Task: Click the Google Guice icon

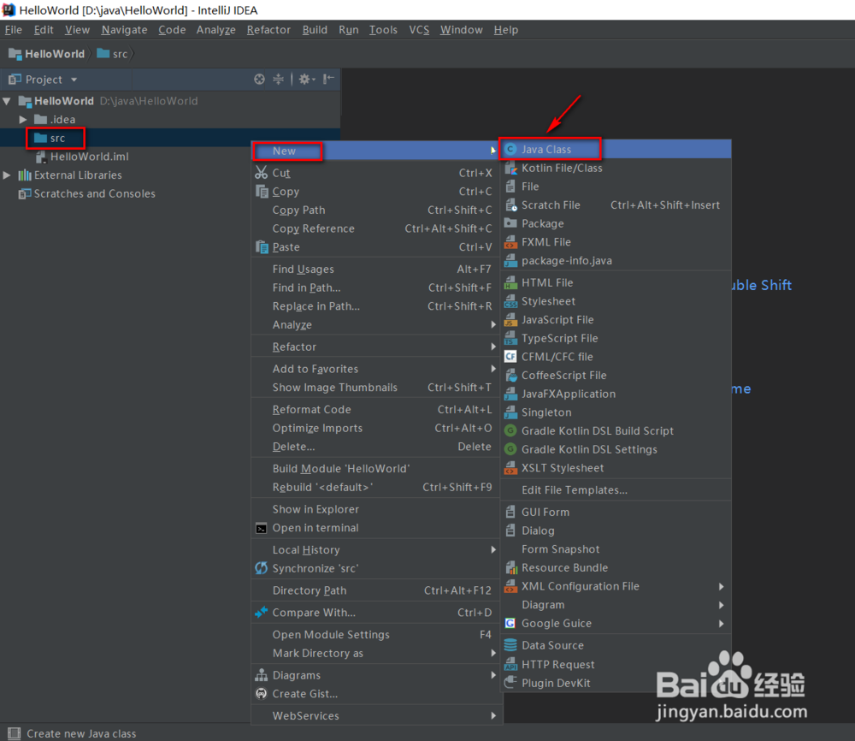Action: 510,623
